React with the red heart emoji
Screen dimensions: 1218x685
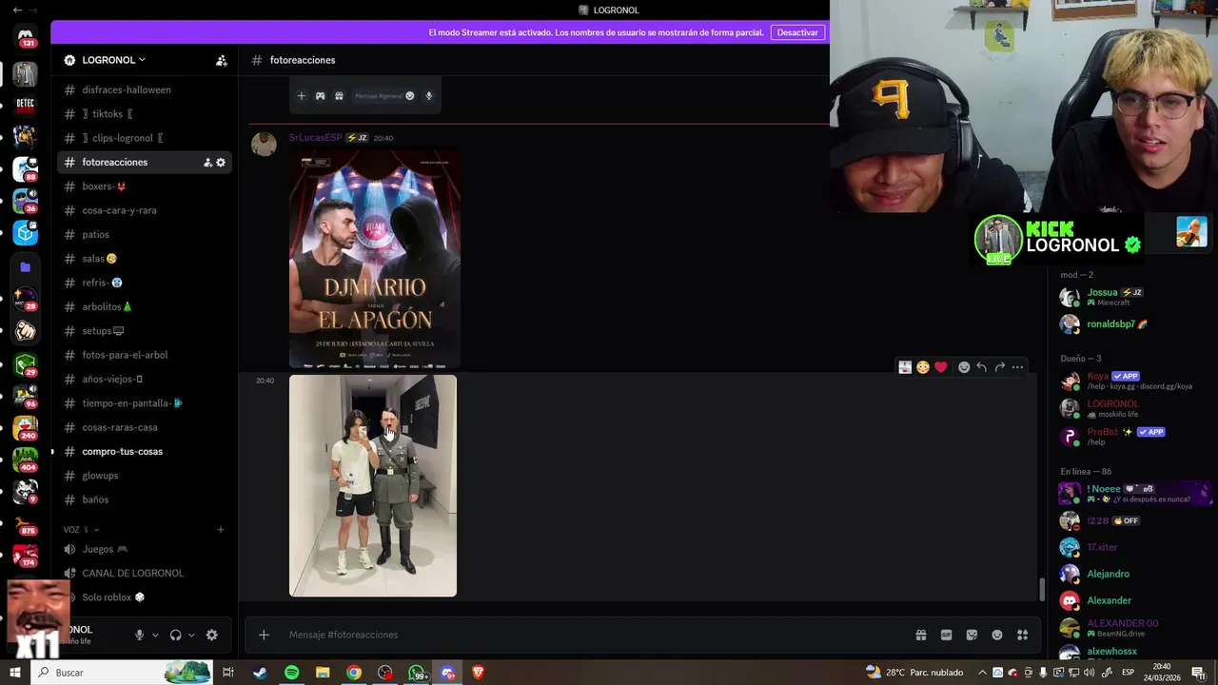click(x=941, y=367)
